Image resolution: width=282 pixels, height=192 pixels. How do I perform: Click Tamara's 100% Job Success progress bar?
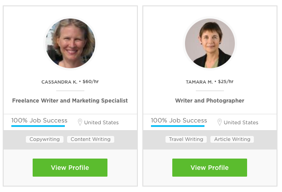pyautogui.click(x=178, y=126)
